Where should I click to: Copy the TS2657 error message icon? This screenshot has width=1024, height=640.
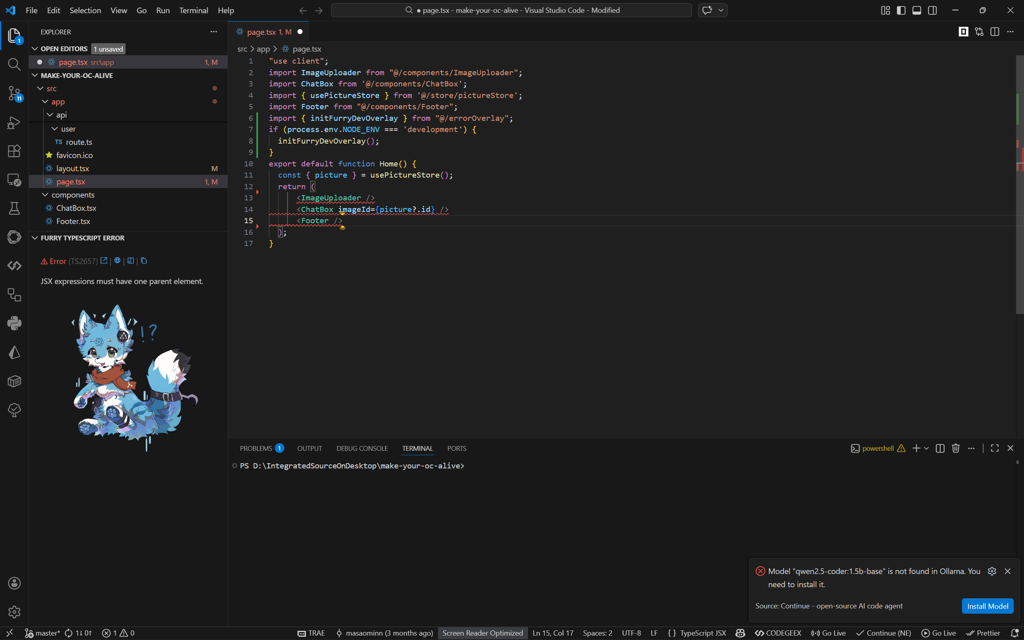click(x=144, y=261)
